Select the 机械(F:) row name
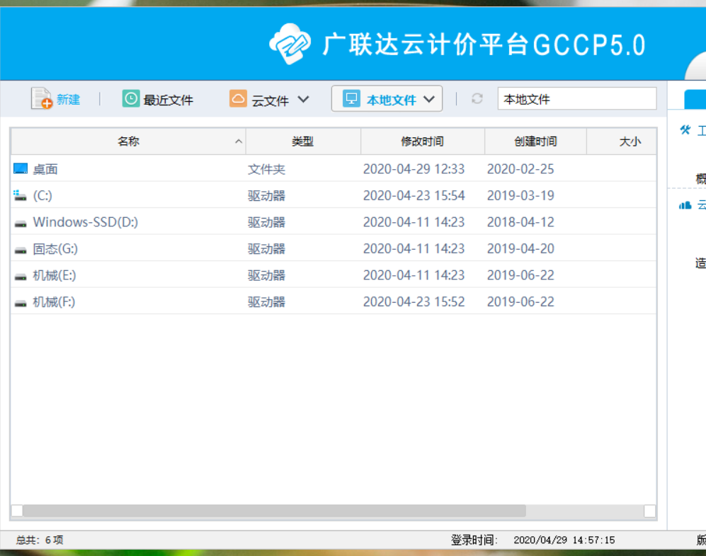 tap(54, 301)
